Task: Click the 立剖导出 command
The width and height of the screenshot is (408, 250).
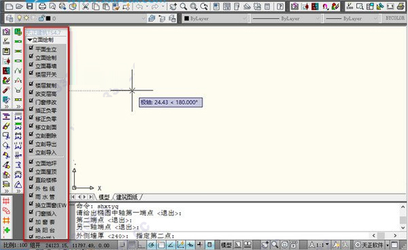Action: 46,144
